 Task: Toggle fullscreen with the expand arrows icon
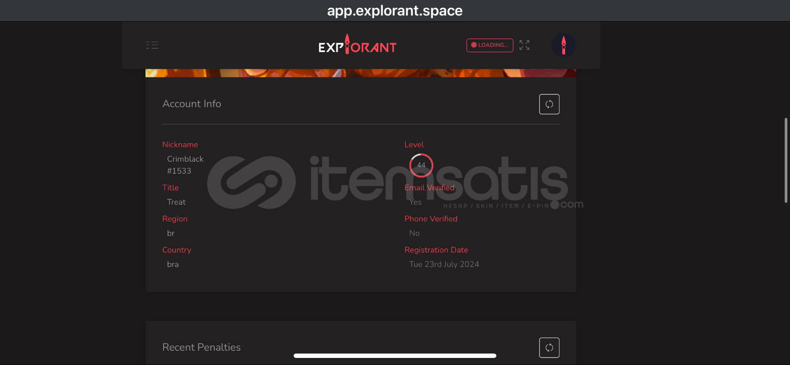coord(524,45)
